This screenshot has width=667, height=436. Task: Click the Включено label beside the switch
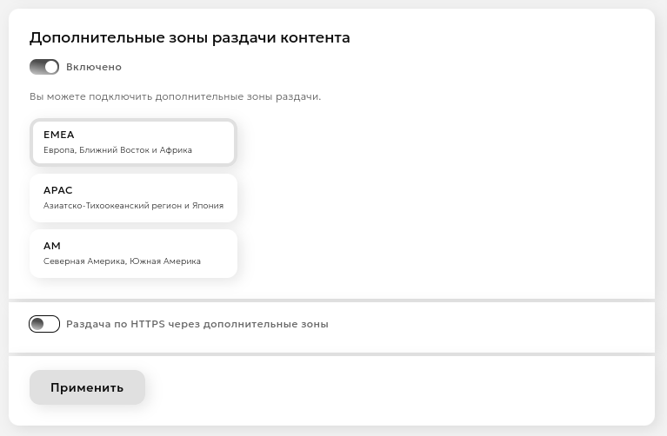click(x=94, y=67)
